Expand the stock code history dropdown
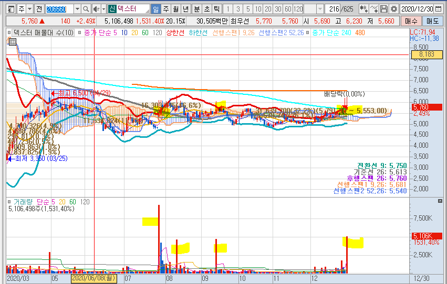 point(77,9)
